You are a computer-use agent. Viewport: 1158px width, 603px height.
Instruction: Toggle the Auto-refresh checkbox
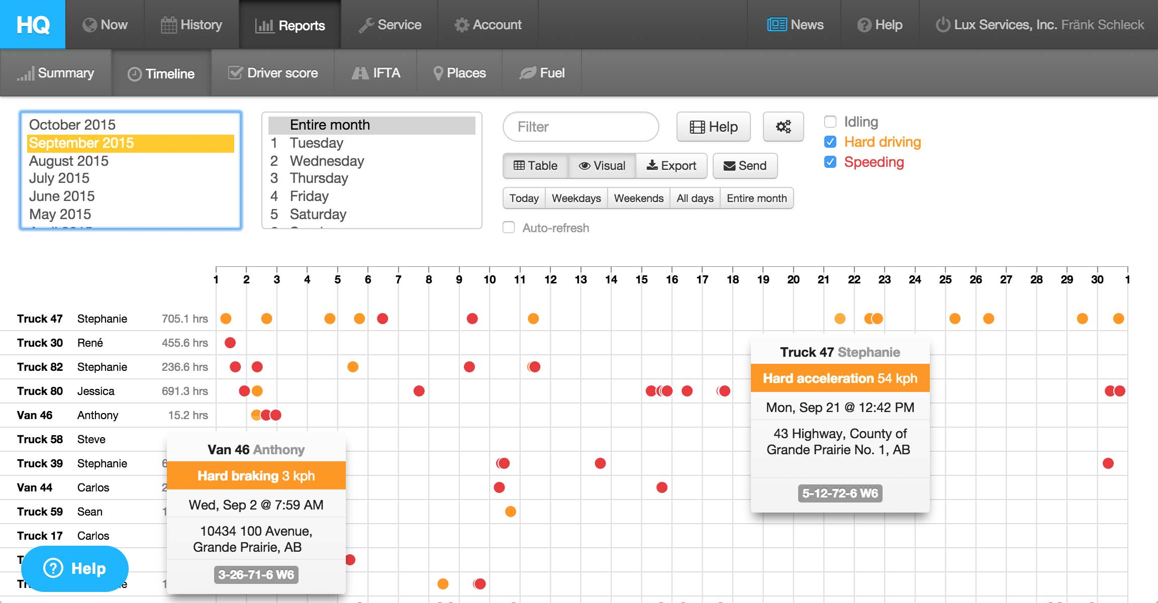509,228
